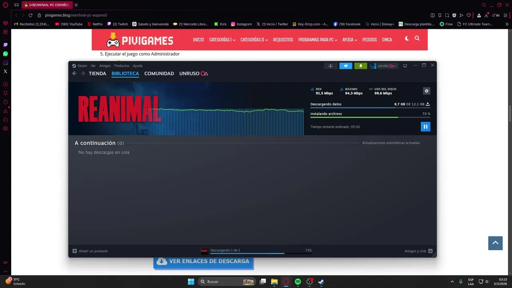The image size is (512, 288).
Task: Click the Instalando archivos progress bar
Action: [370, 117]
